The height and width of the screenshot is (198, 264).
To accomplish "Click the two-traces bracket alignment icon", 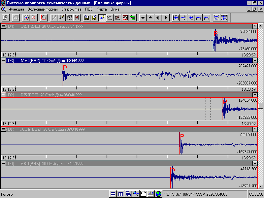I will pyautogui.click(x=216, y=18).
